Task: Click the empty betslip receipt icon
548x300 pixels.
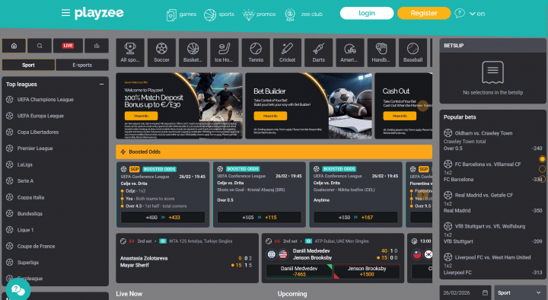Action: 492,72
